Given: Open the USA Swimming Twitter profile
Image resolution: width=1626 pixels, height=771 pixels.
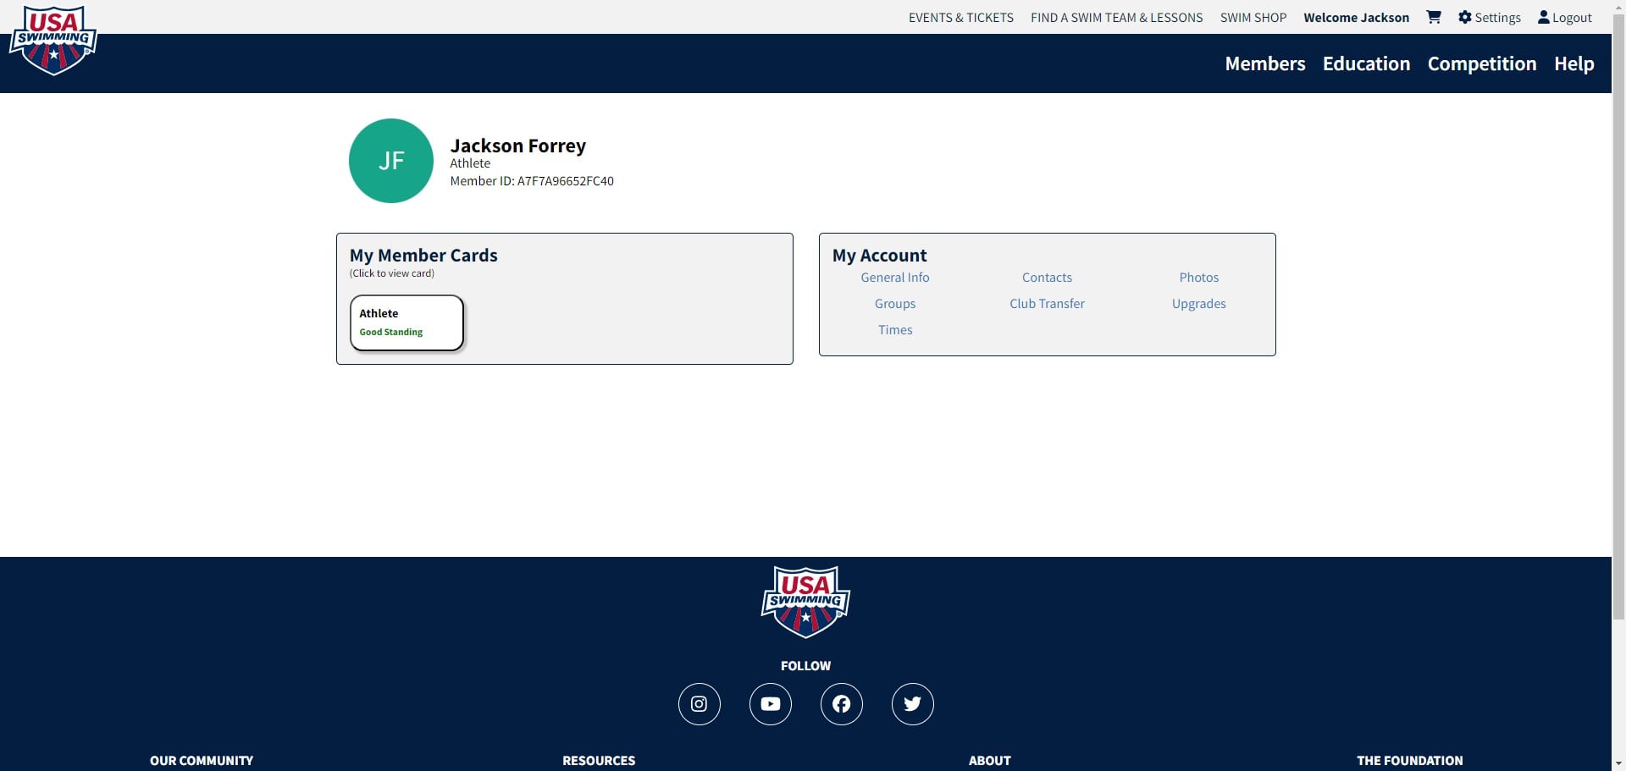Looking at the screenshot, I should (x=913, y=704).
